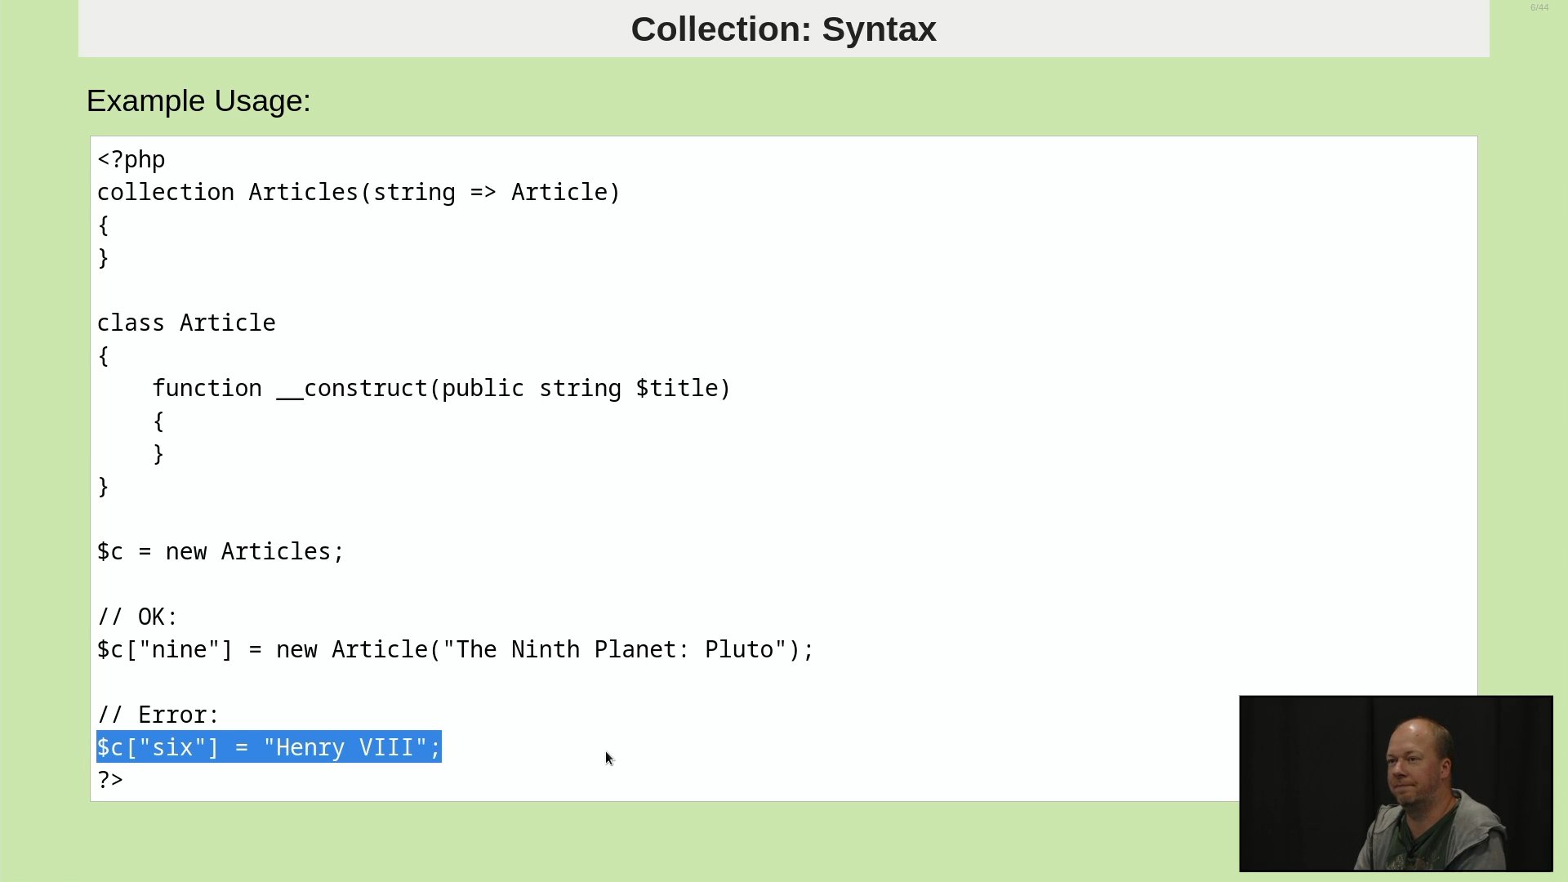Click the "six" array key
The width and height of the screenshot is (1568, 882).
pos(172,748)
